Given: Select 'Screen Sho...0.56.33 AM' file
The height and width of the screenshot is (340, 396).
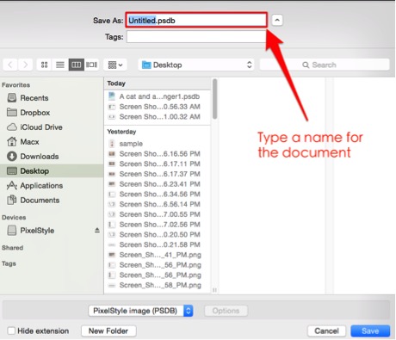Looking at the screenshot, I should (x=158, y=107).
